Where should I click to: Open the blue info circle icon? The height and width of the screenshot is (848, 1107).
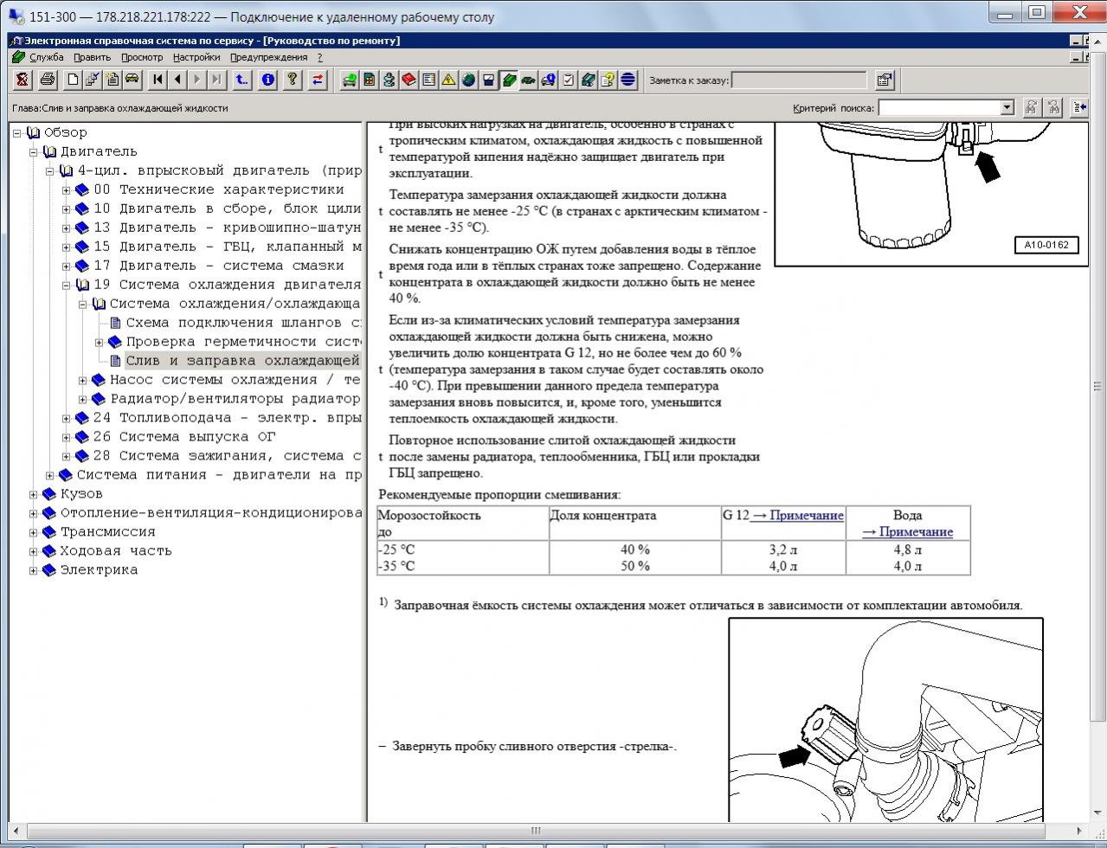click(267, 80)
